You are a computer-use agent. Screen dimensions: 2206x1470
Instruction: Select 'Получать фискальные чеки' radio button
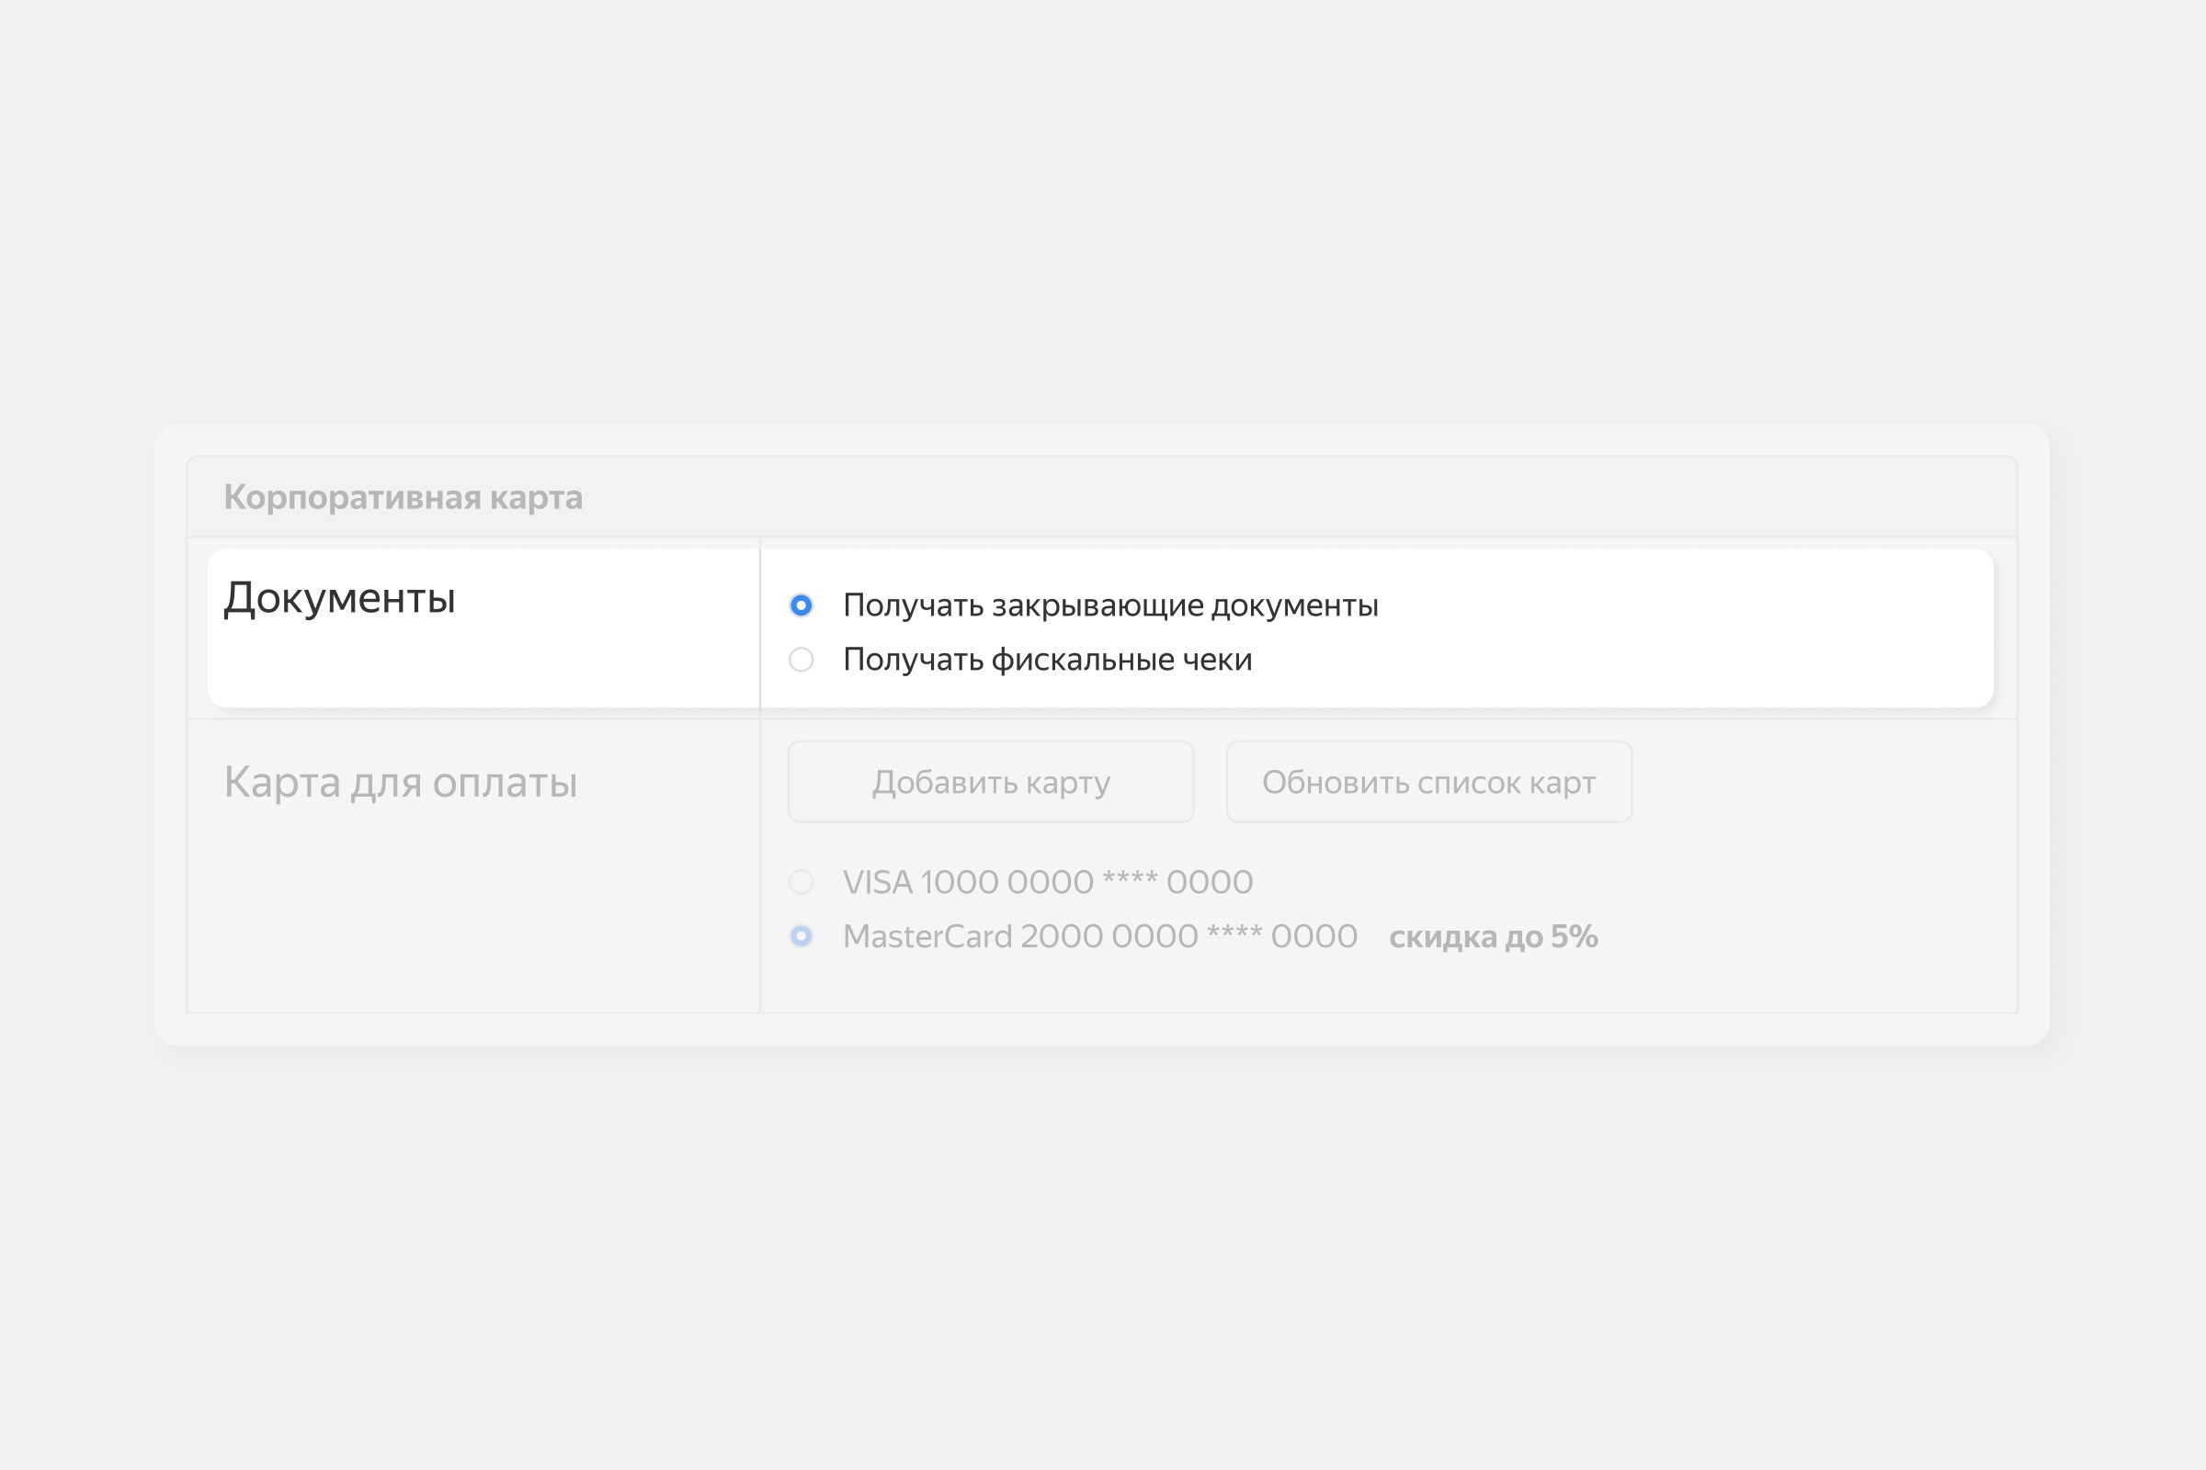[x=801, y=660]
